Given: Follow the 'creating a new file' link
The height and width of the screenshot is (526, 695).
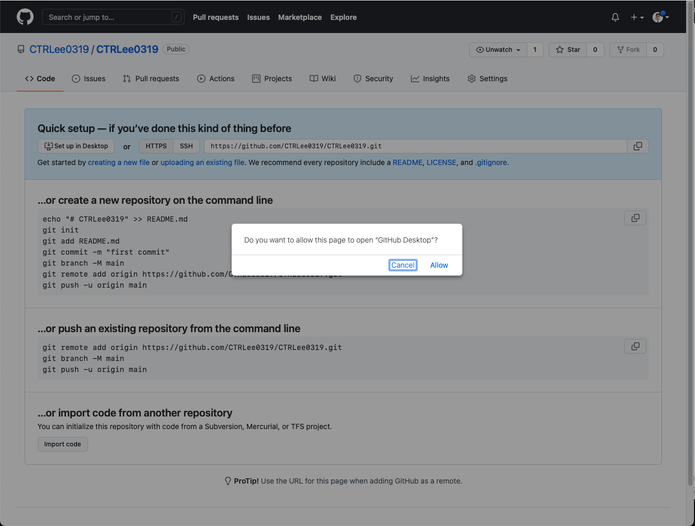Looking at the screenshot, I should (119, 162).
